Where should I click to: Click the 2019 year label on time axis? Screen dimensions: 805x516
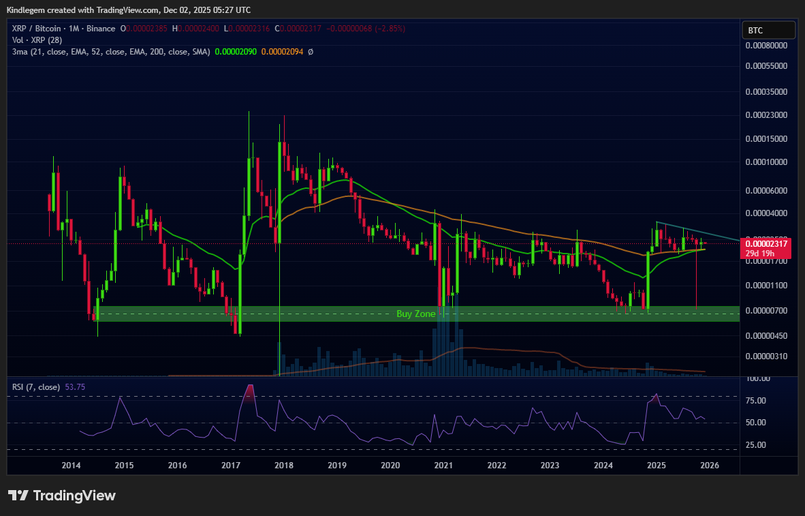click(337, 466)
